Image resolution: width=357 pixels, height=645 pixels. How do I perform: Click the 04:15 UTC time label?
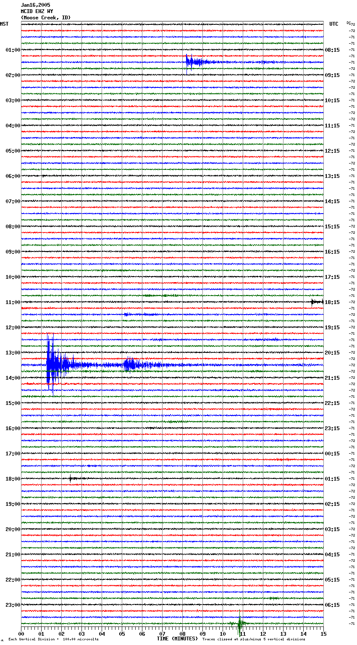click(x=332, y=555)
